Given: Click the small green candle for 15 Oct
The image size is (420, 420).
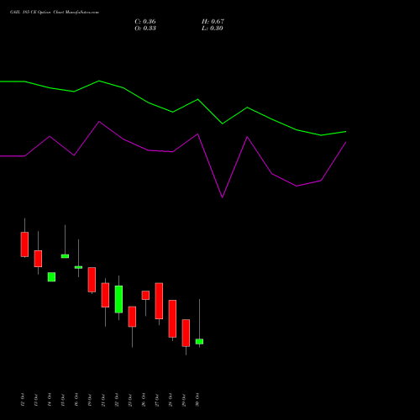Looking at the screenshot, I should click(65, 256).
